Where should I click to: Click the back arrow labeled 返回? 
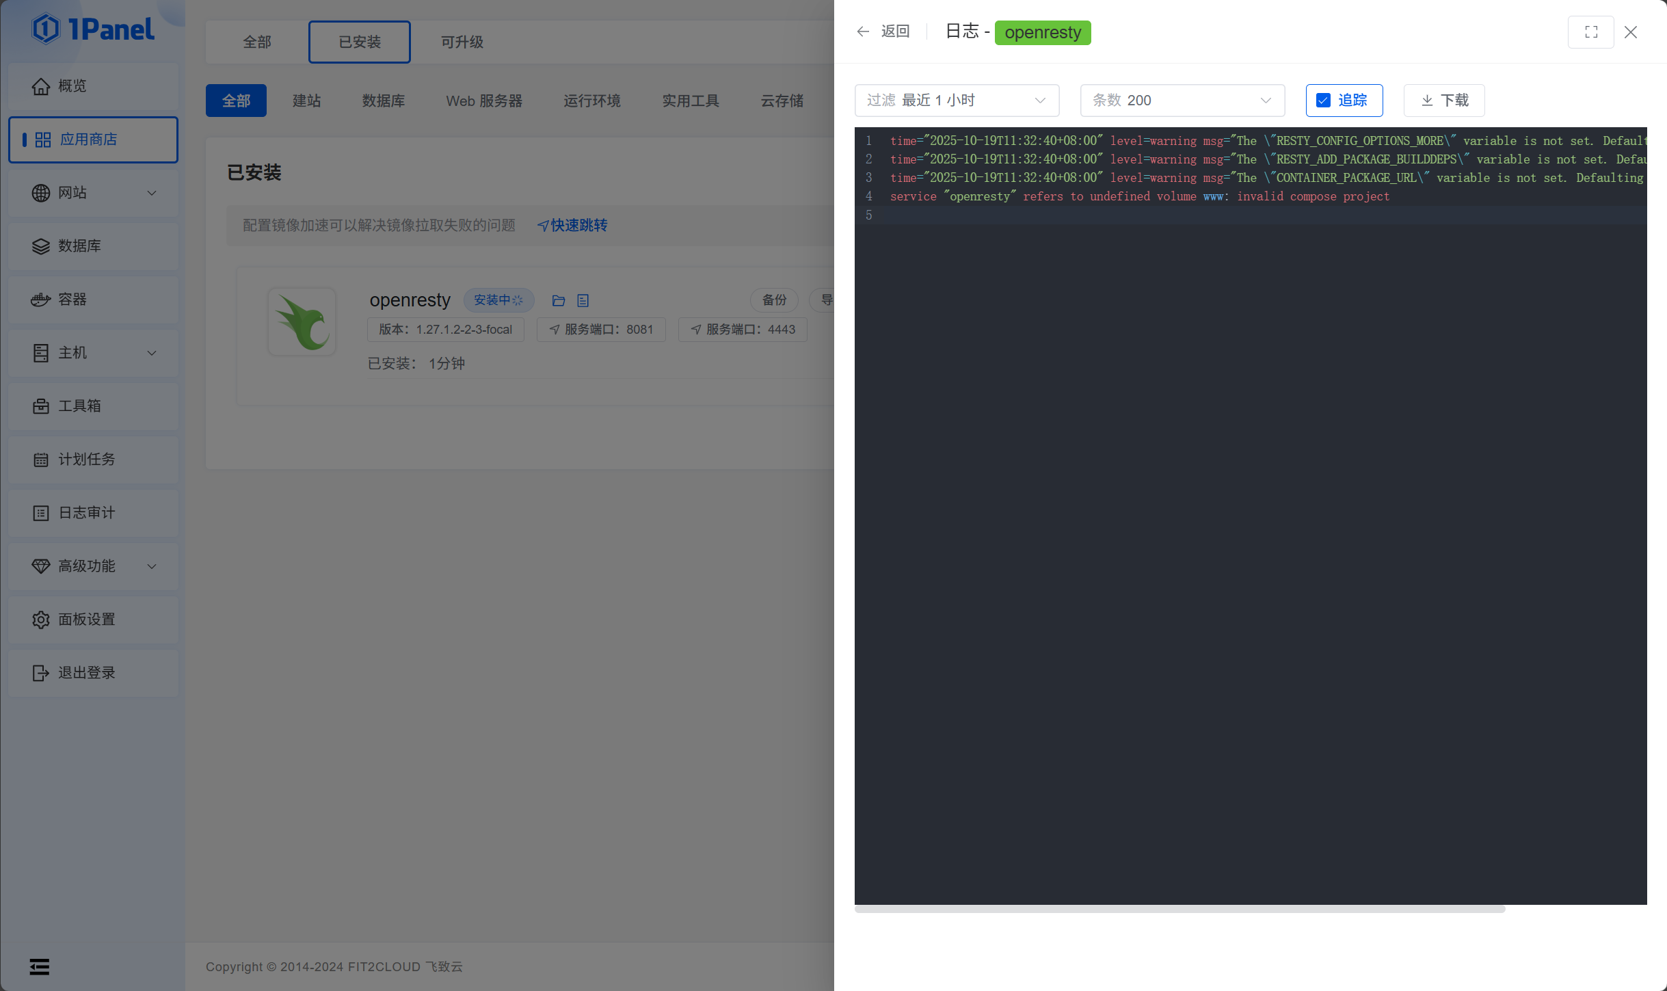883,31
